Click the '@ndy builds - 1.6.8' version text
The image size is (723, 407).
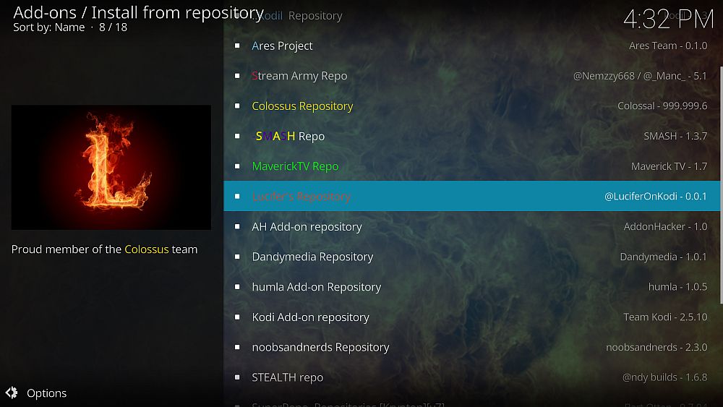[x=665, y=377]
